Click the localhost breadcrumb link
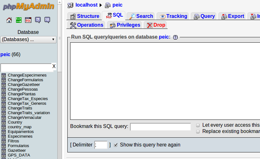The height and width of the screenshot is (159, 260). [x=86, y=5]
